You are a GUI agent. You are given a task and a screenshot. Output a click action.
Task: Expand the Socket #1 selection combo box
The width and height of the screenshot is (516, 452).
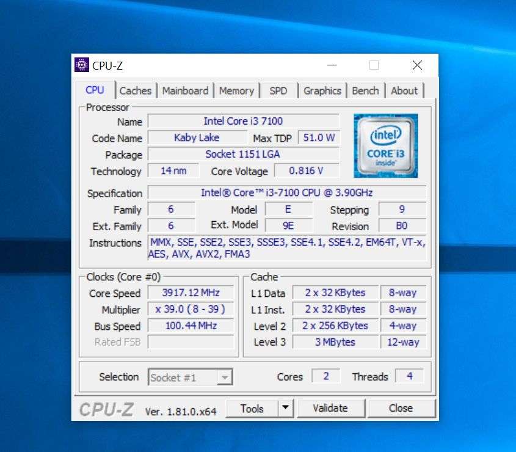pos(190,377)
